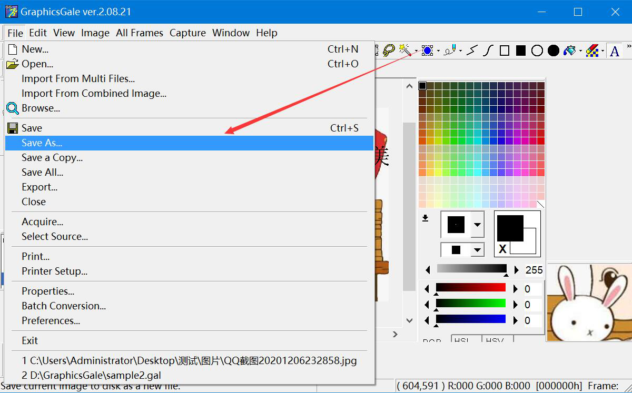Select the outlined Ellipse tool
632x393 pixels.
537,51
